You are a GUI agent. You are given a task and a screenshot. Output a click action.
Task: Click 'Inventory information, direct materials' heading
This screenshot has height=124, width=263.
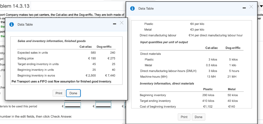pyautogui.click(x=167, y=84)
